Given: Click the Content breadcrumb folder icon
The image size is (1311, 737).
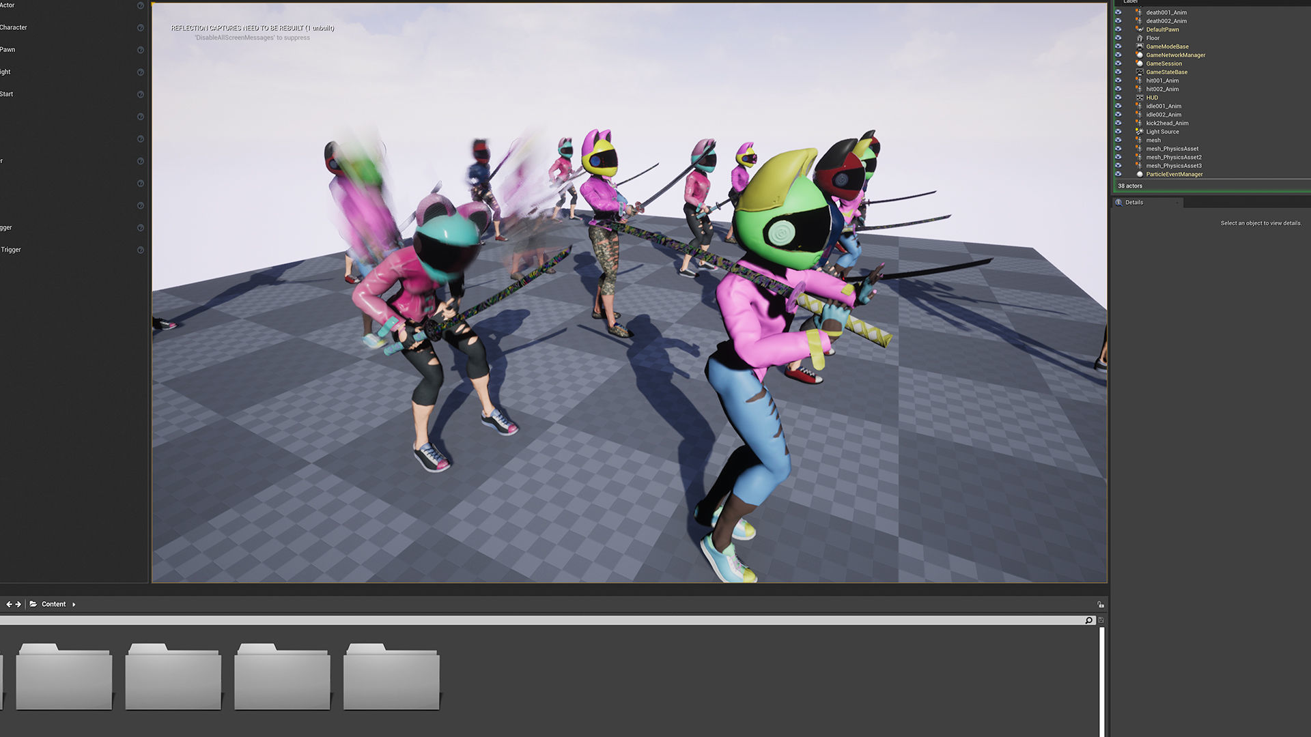Looking at the screenshot, I should coord(33,604).
